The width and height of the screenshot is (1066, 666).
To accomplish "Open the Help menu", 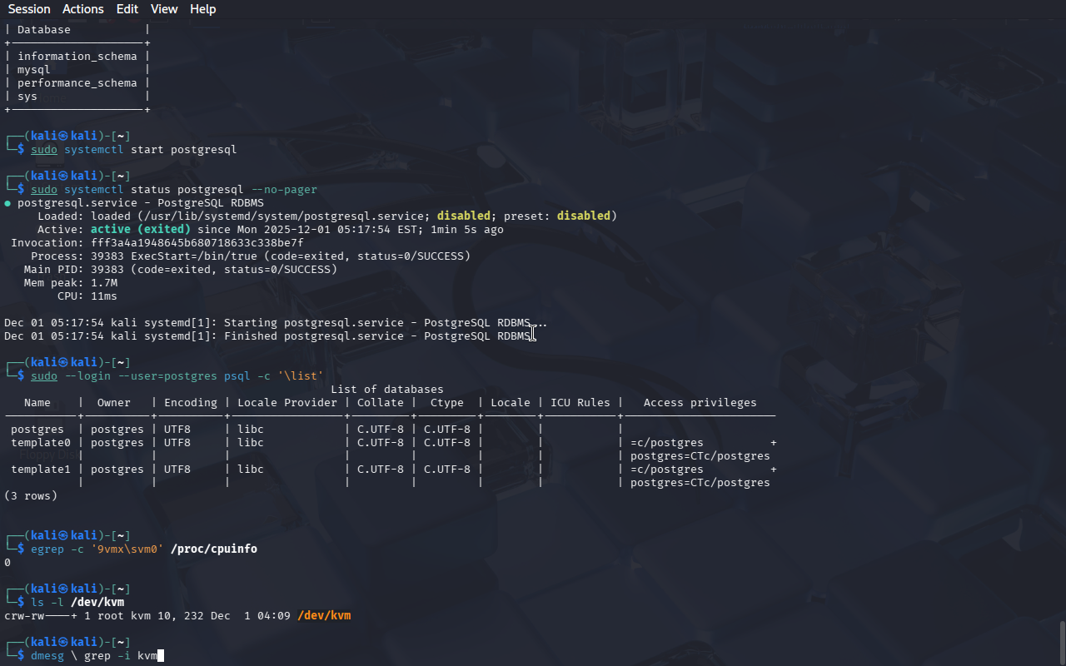I will (202, 9).
